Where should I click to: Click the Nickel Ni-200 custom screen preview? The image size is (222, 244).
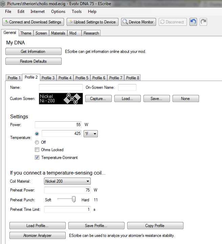[61, 99]
